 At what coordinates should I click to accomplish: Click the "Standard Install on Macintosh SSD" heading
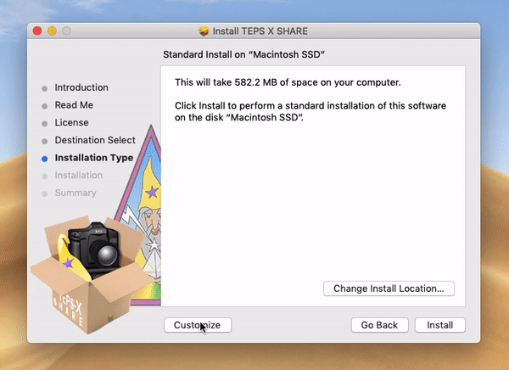(x=243, y=54)
